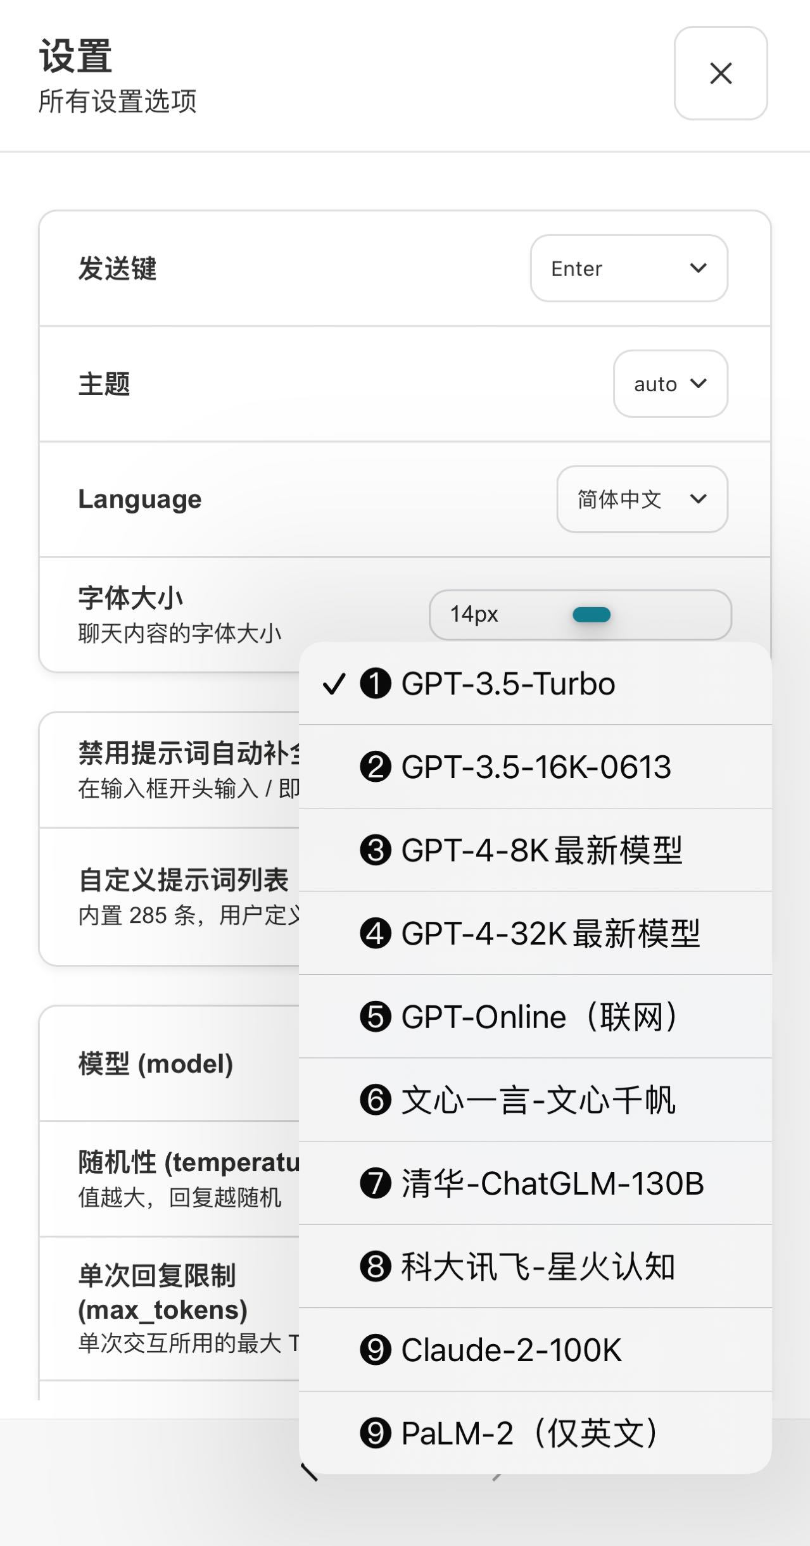Open the Language dropdown showing 简体中文

point(642,499)
